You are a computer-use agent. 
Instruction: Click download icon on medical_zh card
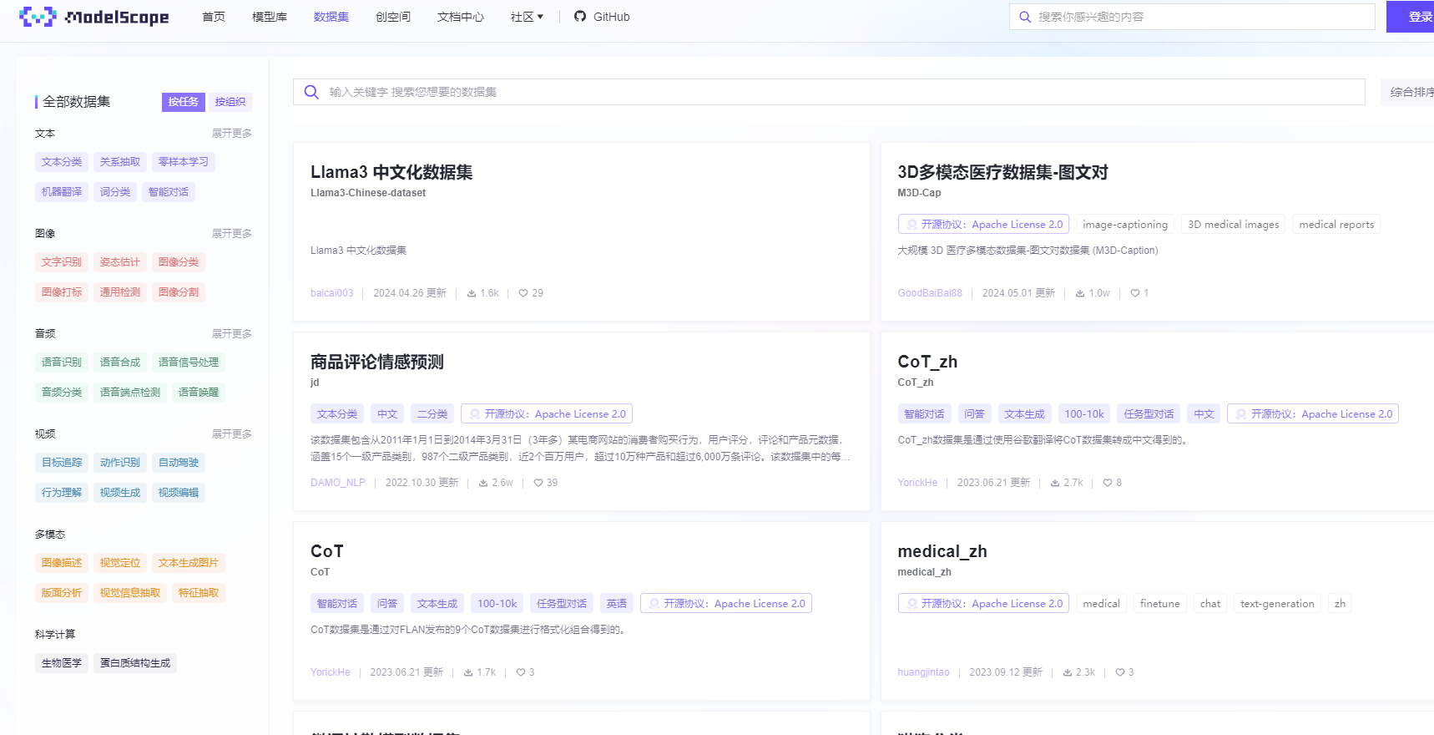point(1068,672)
